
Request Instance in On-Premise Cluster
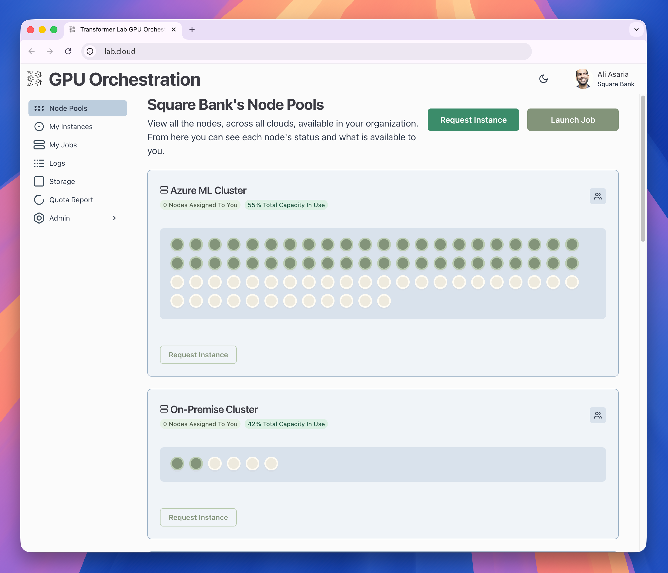198,517
